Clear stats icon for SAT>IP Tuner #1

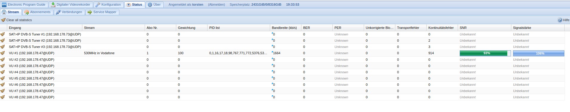coord(3,34)
